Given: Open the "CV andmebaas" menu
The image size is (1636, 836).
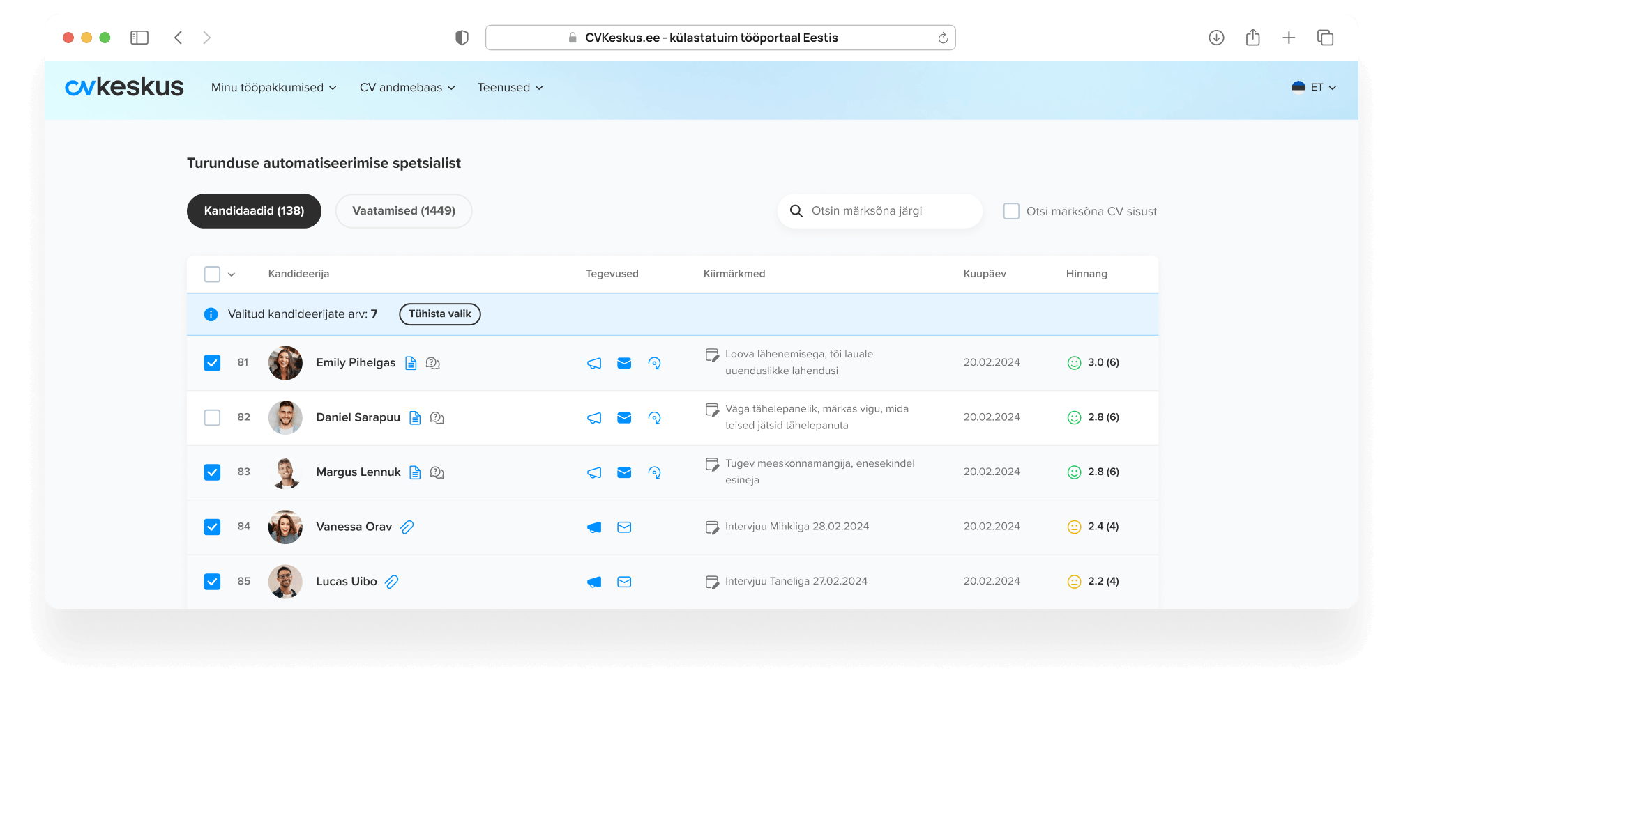Looking at the screenshot, I should [x=407, y=88].
